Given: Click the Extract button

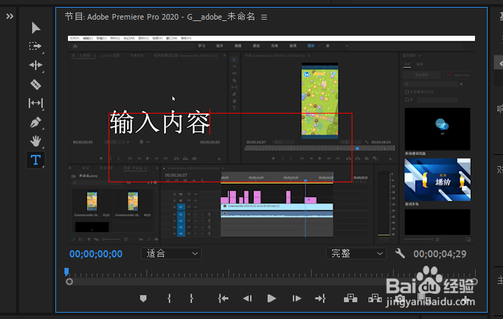Looking at the screenshot, I should point(375,299).
